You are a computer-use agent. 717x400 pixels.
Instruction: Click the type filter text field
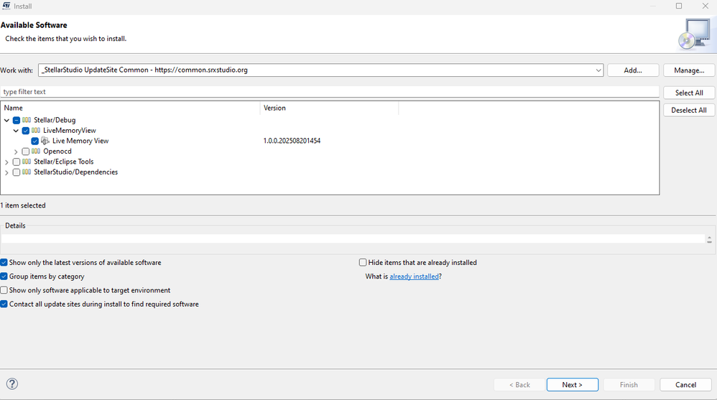point(330,92)
